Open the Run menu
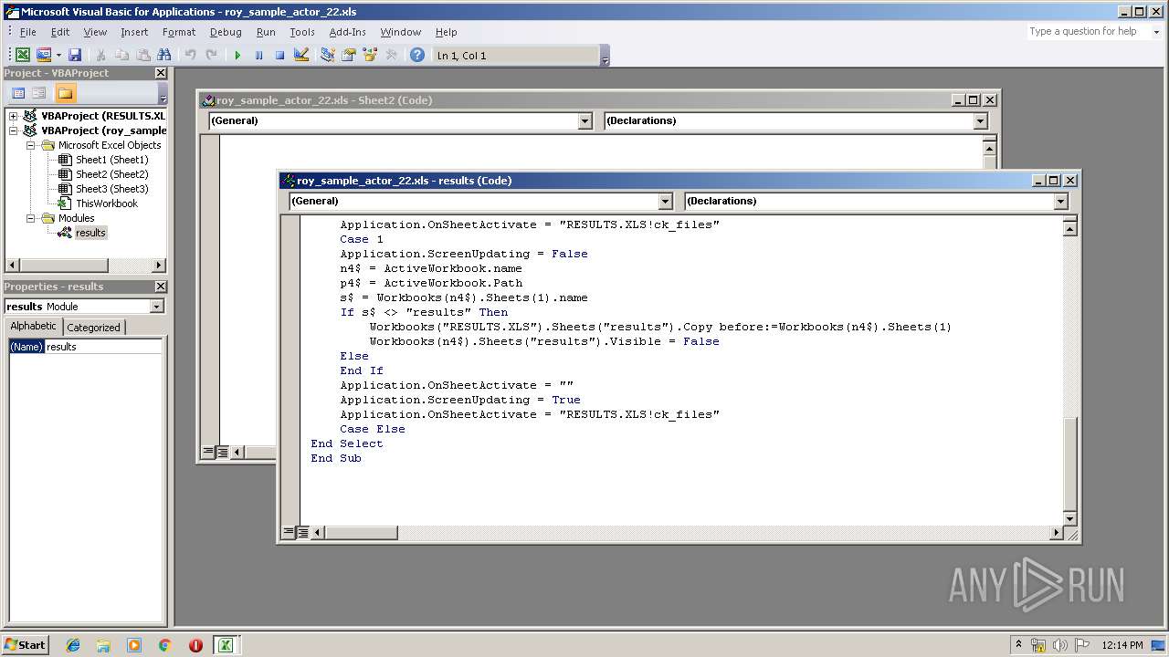 tap(266, 32)
